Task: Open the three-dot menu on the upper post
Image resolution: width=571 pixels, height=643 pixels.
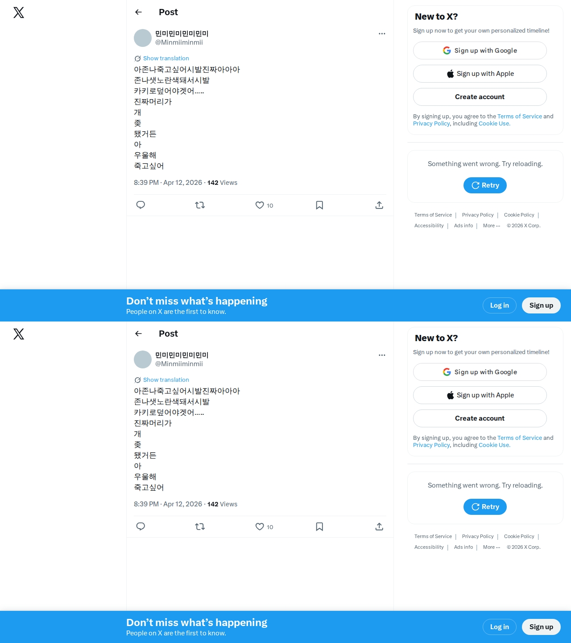Action: (x=382, y=33)
